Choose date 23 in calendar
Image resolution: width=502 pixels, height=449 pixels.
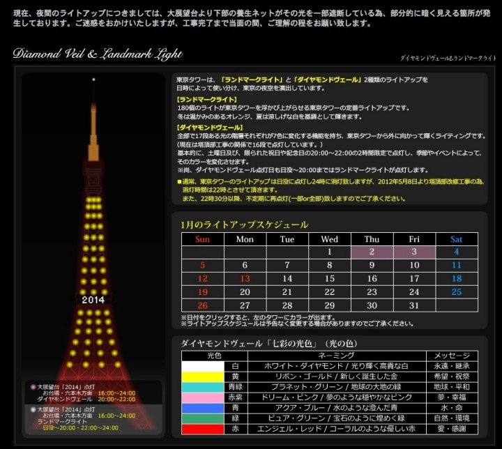372,292
